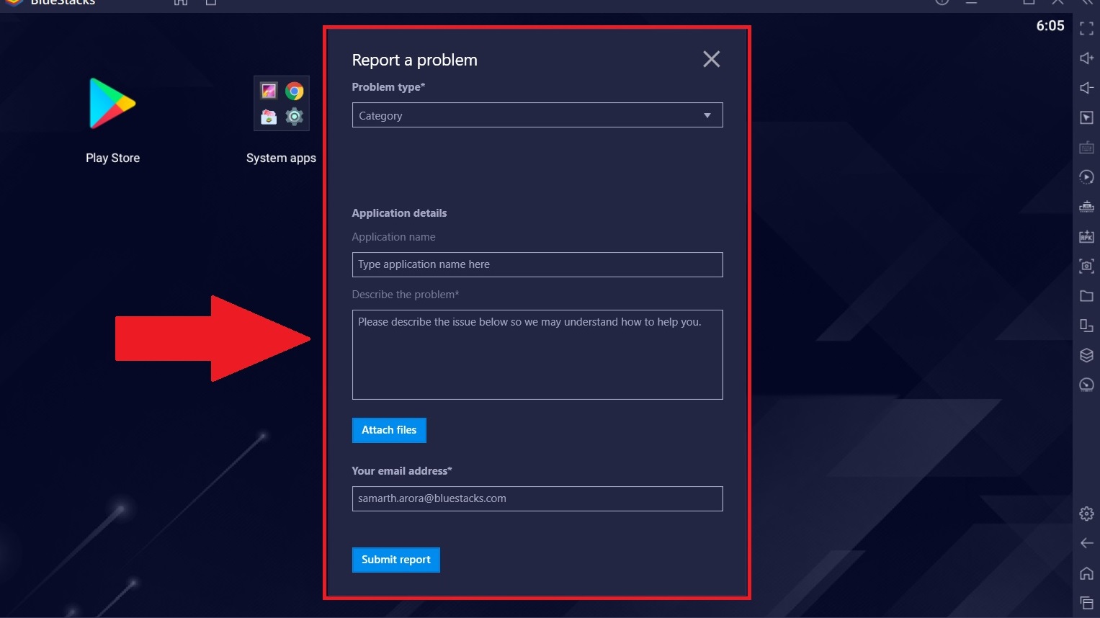Click the 6:05 clock display
This screenshot has width=1100, height=618.
coord(1050,26)
